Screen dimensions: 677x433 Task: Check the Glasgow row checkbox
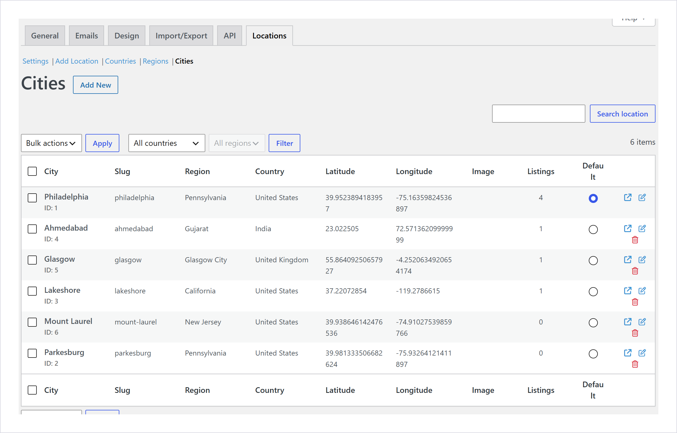click(32, 260)
